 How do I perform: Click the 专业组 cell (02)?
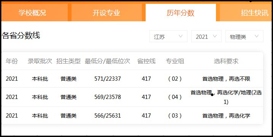tap(175, 79)
